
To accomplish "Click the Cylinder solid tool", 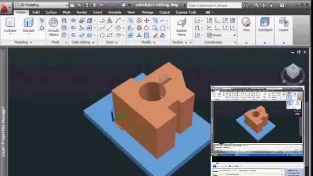I will (x=10, y=25).
